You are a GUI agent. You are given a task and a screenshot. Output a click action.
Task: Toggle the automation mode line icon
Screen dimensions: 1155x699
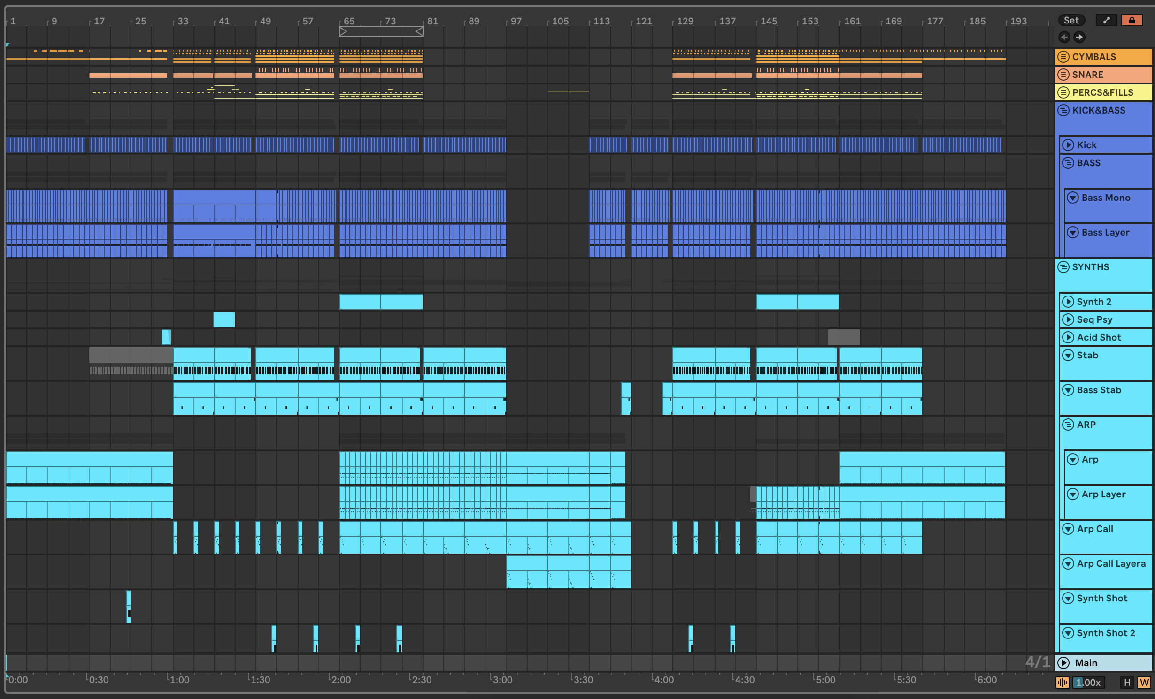[x=1106, y=20]
